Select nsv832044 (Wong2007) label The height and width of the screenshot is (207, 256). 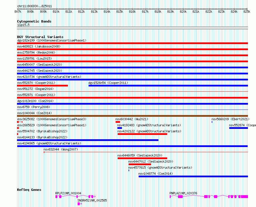[61, 149]
